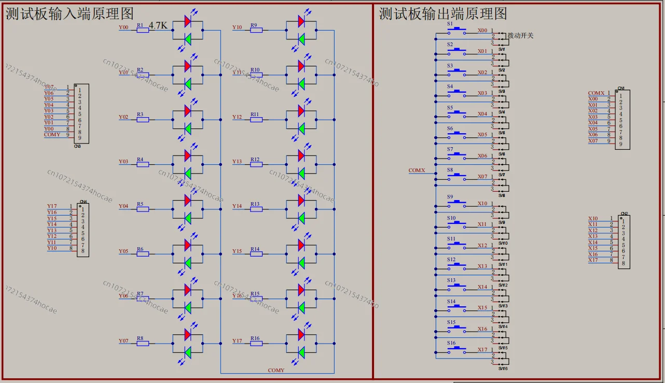Select the red LED on the Y04 row
Viewport: 665px width, 383px height.
(x=187, y=200)
